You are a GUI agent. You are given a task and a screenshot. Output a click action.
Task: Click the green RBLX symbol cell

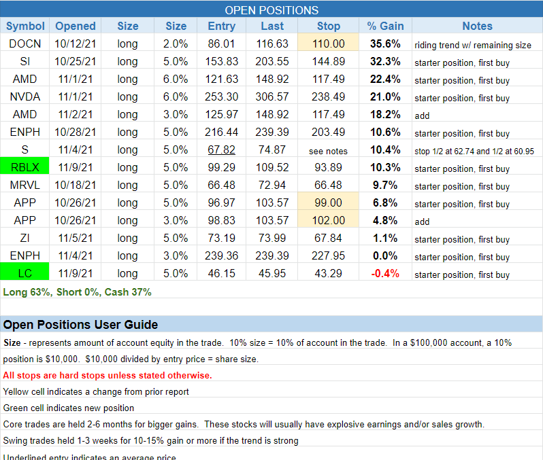(x=25, y=167)
